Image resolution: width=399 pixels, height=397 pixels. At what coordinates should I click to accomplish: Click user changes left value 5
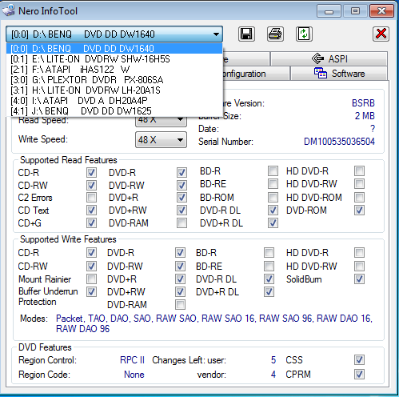click(x=273, y=360)
